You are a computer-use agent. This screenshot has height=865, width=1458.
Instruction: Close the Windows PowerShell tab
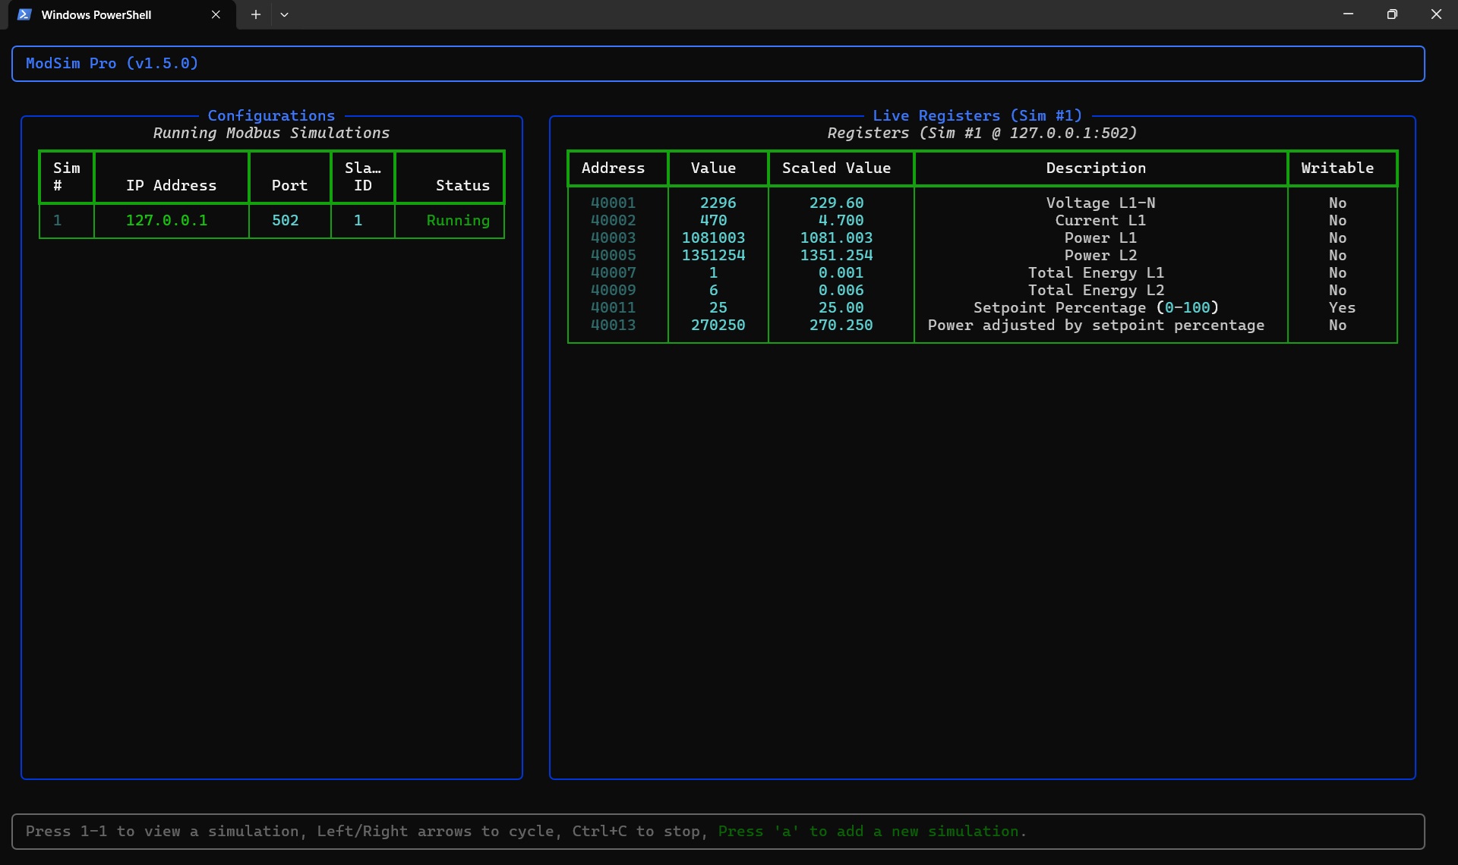tap(216, 14)
